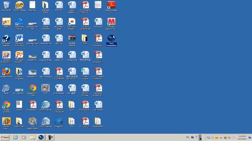
Task: Select the korean chairman Word document
Action: (x=46, y=24)
